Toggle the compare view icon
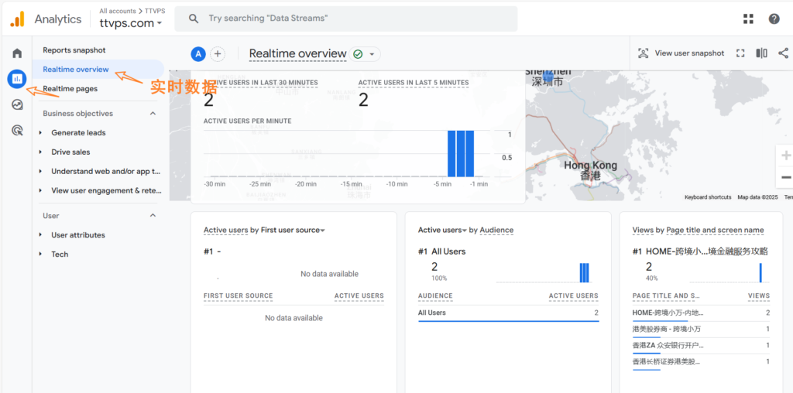 761,53
